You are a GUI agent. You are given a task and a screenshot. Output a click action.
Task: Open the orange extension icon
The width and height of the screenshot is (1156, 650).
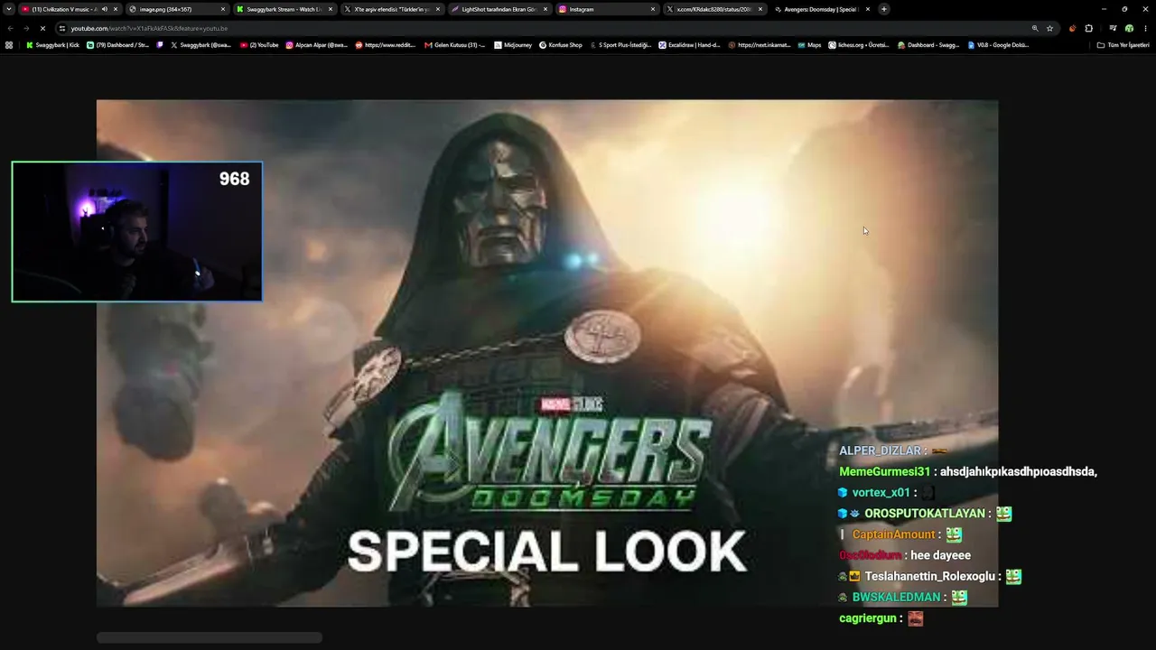coord(1073,28)
